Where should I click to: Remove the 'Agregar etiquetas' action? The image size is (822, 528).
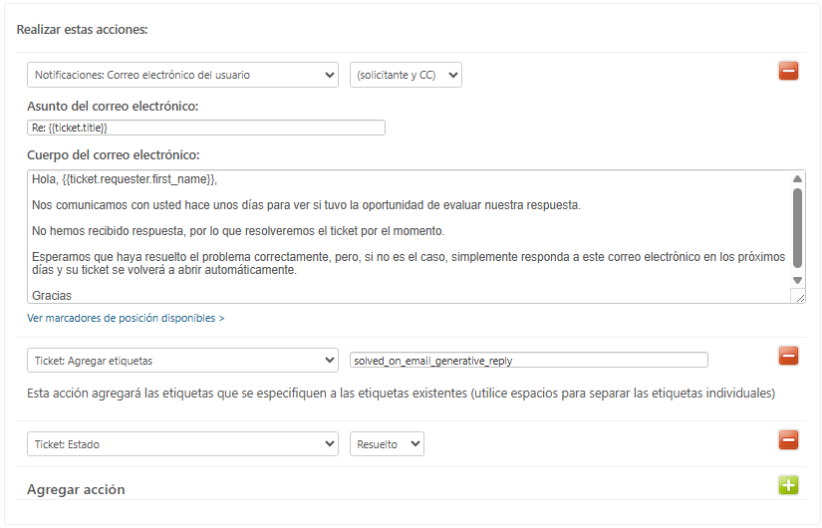point(788,356)
